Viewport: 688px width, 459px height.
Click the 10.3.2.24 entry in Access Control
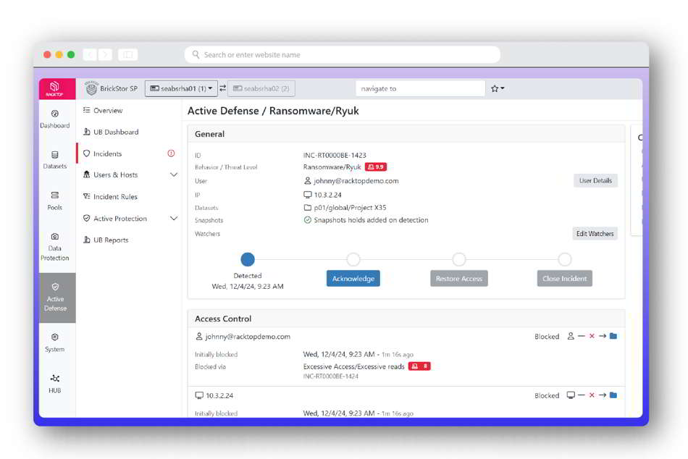219,396
